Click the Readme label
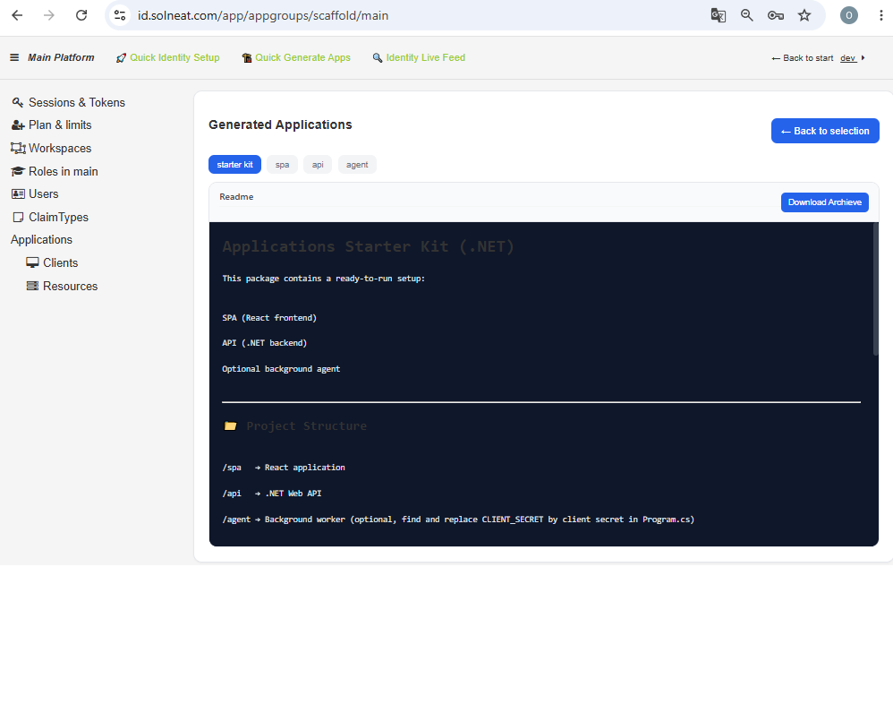The image size is (893, 713). coord(236,197)
